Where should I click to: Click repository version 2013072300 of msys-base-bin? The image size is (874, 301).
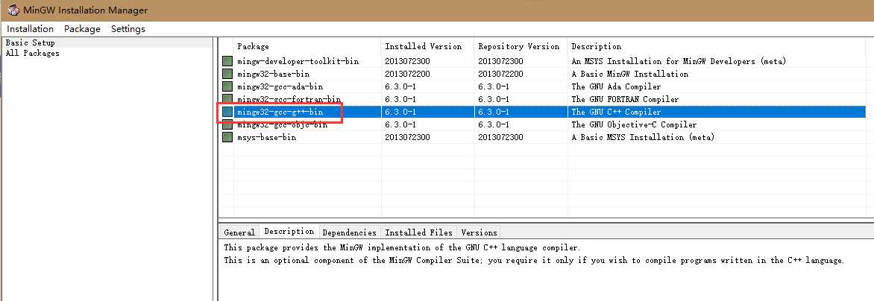[x=500, y=137]
